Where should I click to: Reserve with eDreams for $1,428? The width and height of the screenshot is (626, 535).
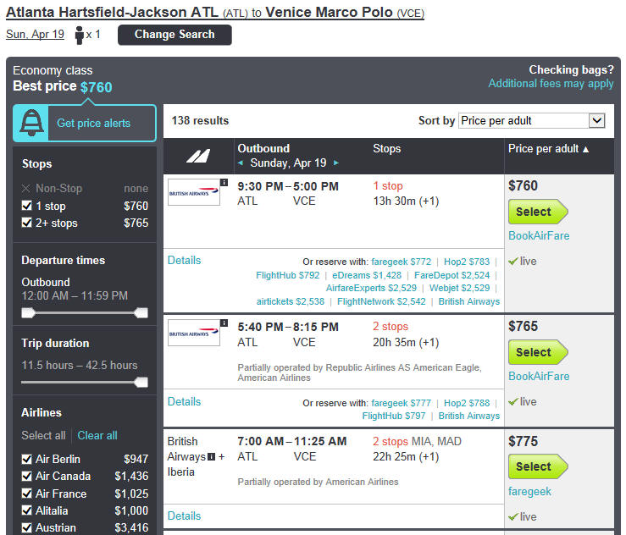[x=367, y=275]
